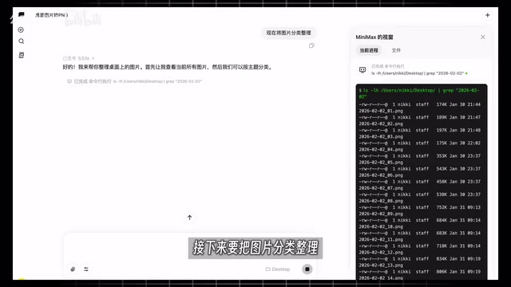This screenshot has height=287, width=511.
Task: Click the ls command text in side panel header
Action: coord(418,73)
